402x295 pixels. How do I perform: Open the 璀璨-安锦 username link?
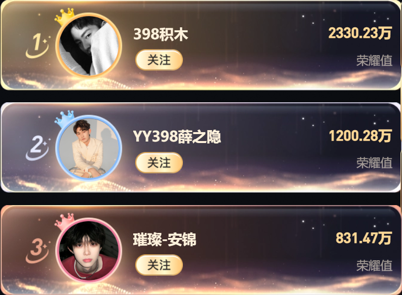pyautogui.click(x=164, y=239)
